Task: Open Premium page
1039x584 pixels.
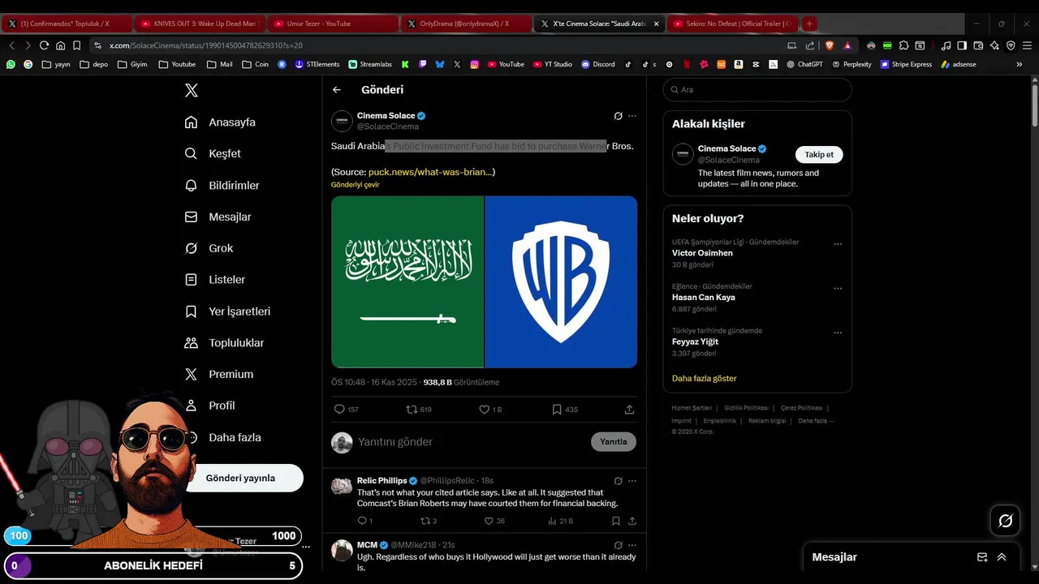Action: point(218,375)
